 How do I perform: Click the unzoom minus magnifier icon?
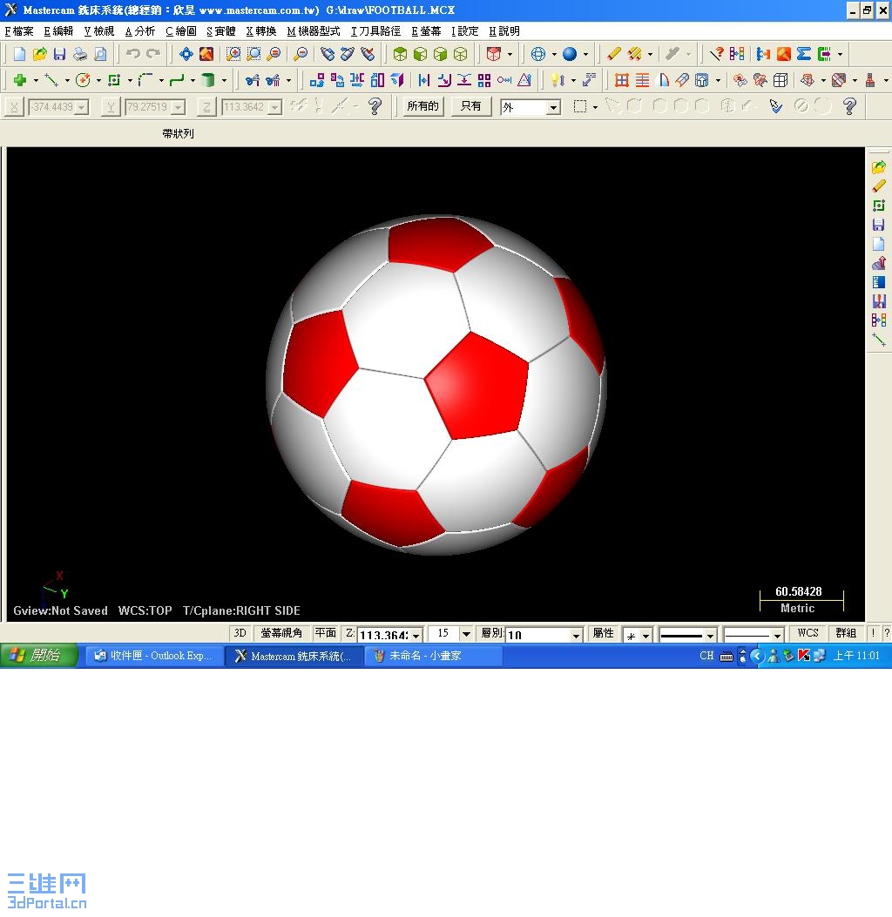[301, 54]
